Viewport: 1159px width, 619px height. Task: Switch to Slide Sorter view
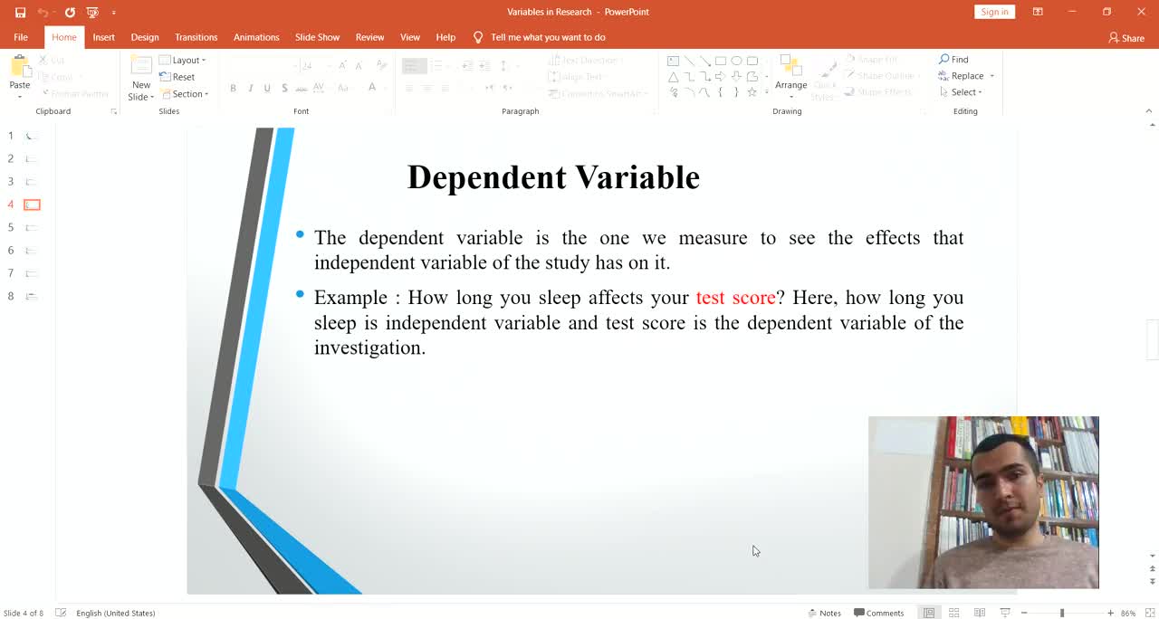[x=953, y=613]
